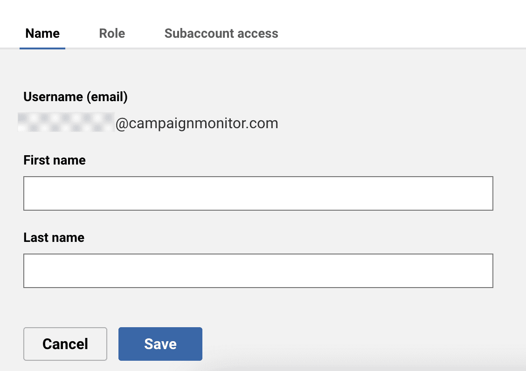Click the Username (email) label
Screen dimensions: 526x371
[76, 97]
